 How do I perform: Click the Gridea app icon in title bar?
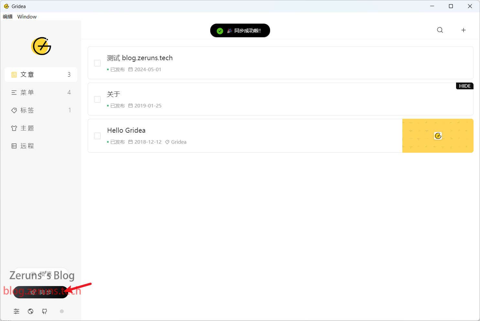pos(6,6)
